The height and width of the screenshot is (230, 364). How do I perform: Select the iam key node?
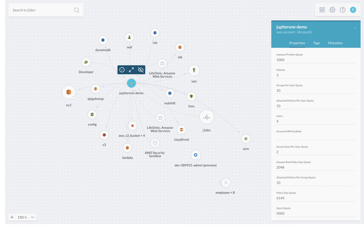[x=194, y=70]
